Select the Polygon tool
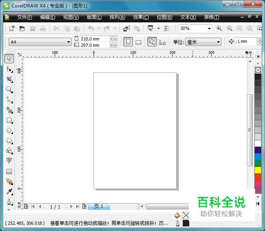Viewport: 265px width, 231px height. point(9,141)
